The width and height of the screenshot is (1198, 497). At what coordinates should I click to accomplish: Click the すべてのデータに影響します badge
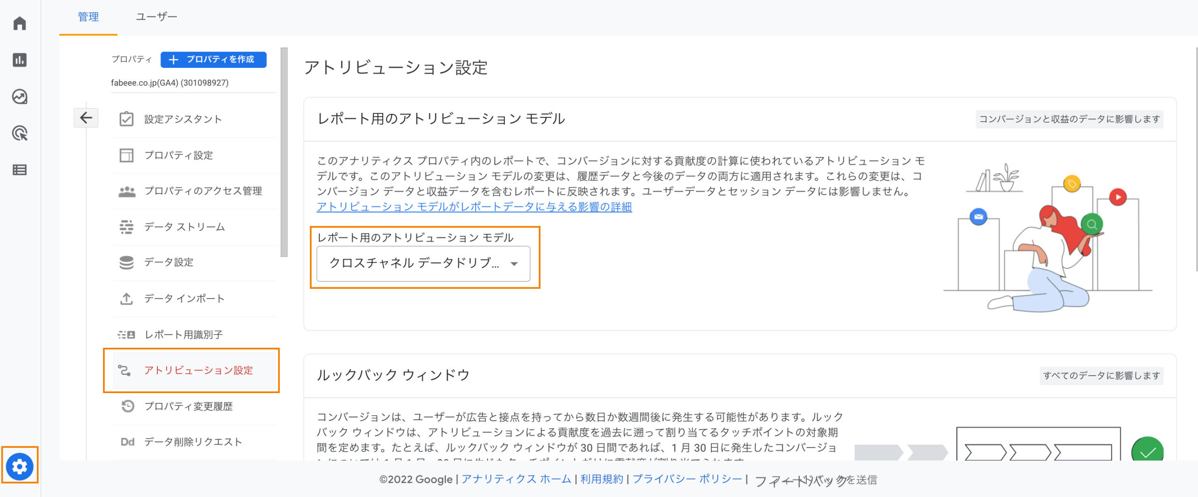click(x=1101, y=376)
